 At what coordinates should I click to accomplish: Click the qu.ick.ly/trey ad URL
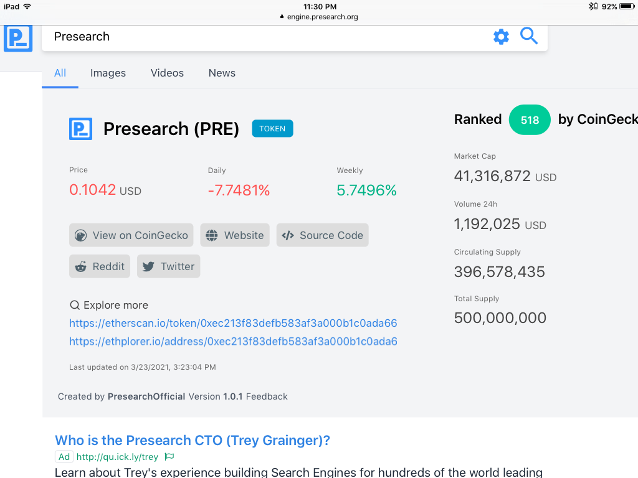(117, 457)
